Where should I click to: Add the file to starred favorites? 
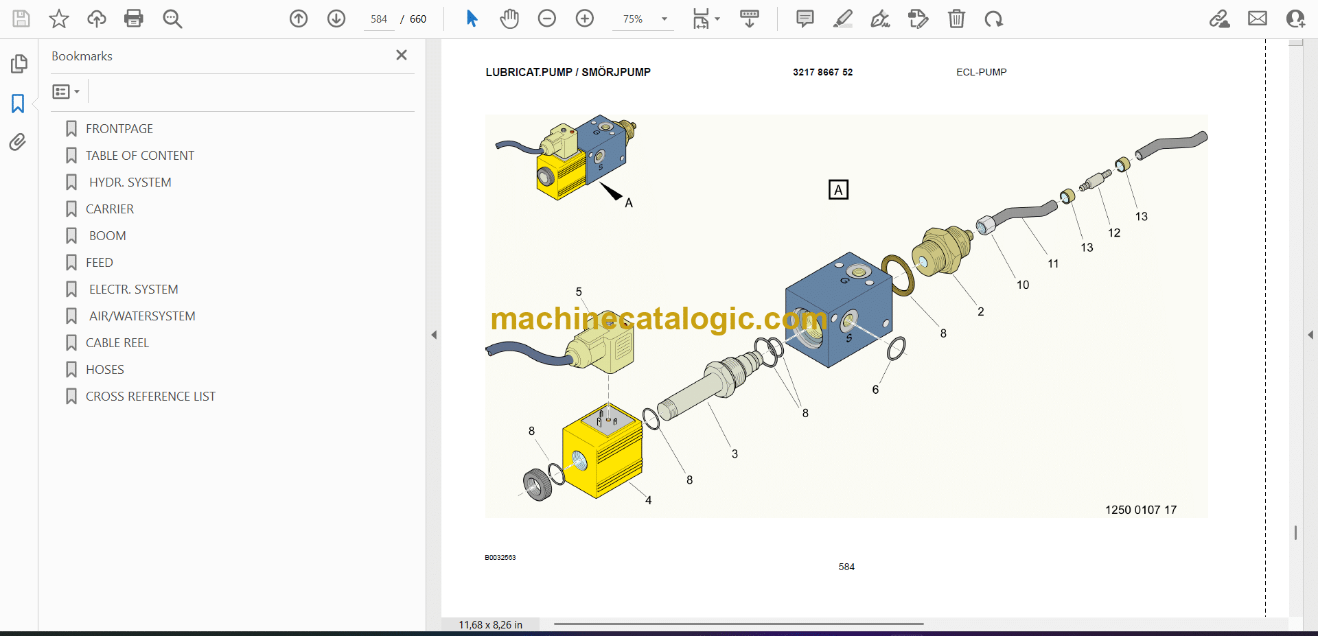59,19
